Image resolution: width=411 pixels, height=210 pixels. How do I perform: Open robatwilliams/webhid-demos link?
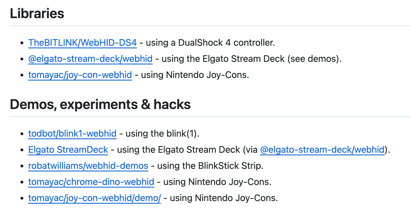pos(88,166)
